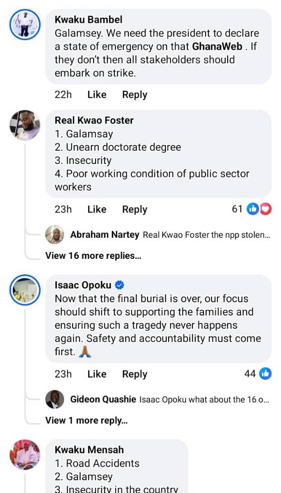Open Kwaku Mensah's profile avatar
This screenshot has width=281, height=493.
point(25,455)
